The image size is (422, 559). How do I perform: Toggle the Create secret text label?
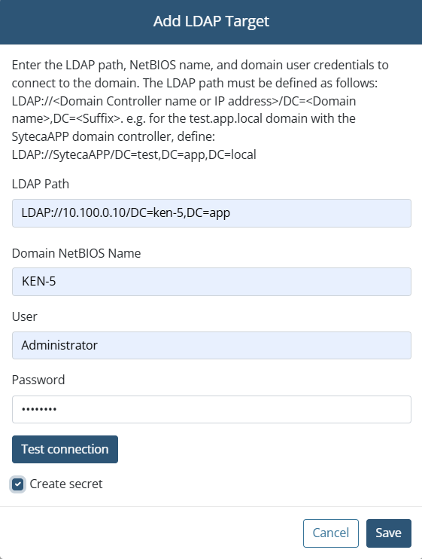click(x=66, y=484)
